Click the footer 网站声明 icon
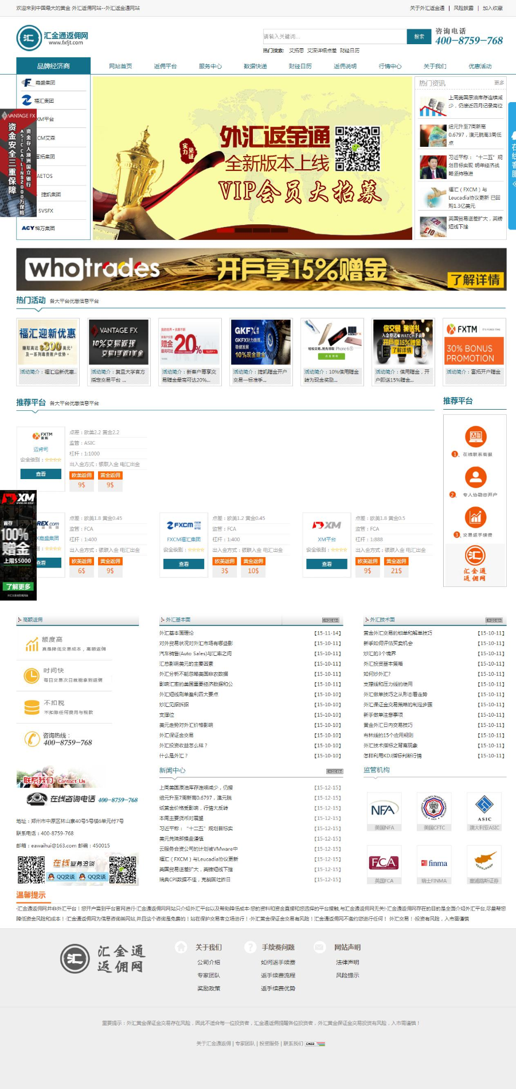The image size is (516, 1089). click(x=319, y=947)
